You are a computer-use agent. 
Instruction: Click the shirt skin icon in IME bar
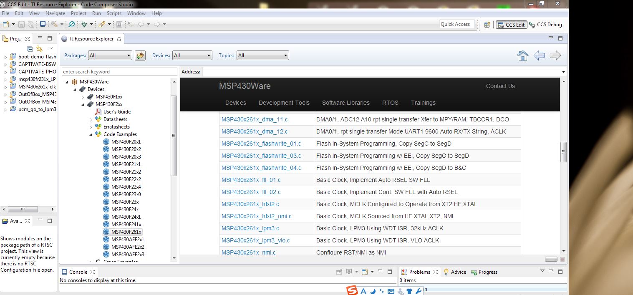pyautogui.click(x=409, y=291)
